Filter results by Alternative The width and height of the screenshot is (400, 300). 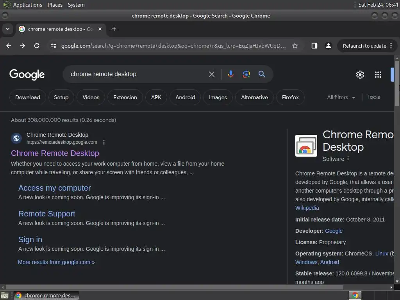(x=254, y=97)
